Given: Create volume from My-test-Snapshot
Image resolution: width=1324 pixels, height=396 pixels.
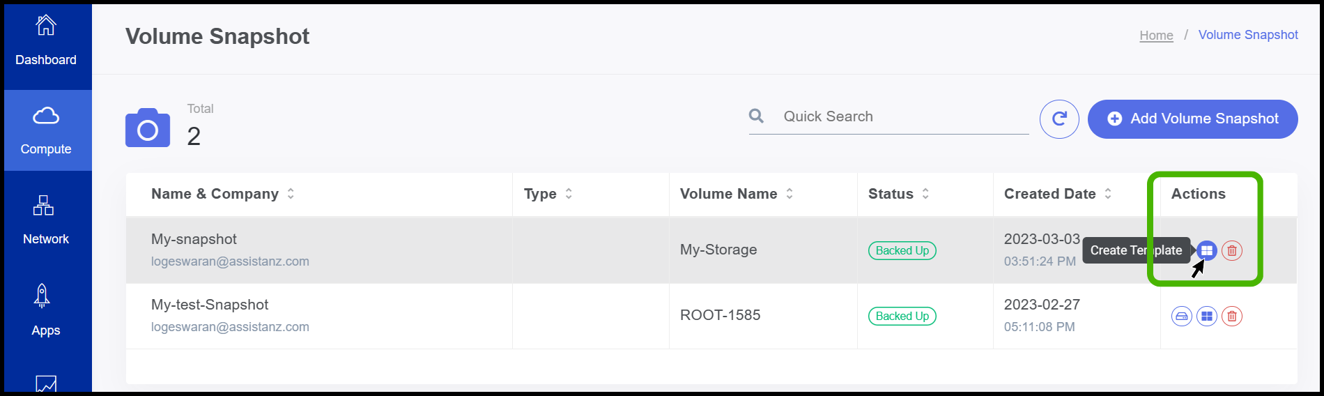Looking at the screenshot, I should (1182, 316).
